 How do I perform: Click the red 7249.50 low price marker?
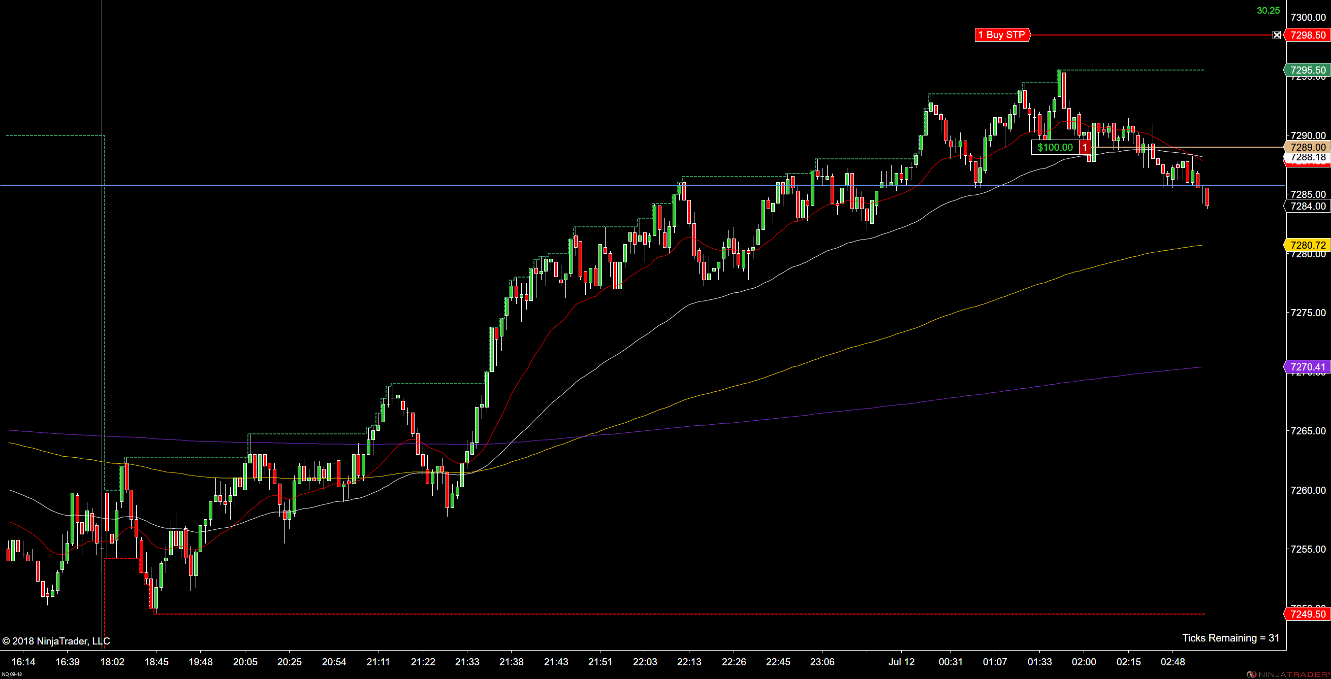coord(1307,615)
